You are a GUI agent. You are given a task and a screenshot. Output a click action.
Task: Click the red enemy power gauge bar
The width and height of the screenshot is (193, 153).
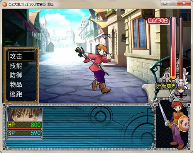point(173,48)
